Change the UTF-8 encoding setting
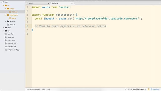Image resolution: width=161 pixels, height=91 pixels. (130, 89)
